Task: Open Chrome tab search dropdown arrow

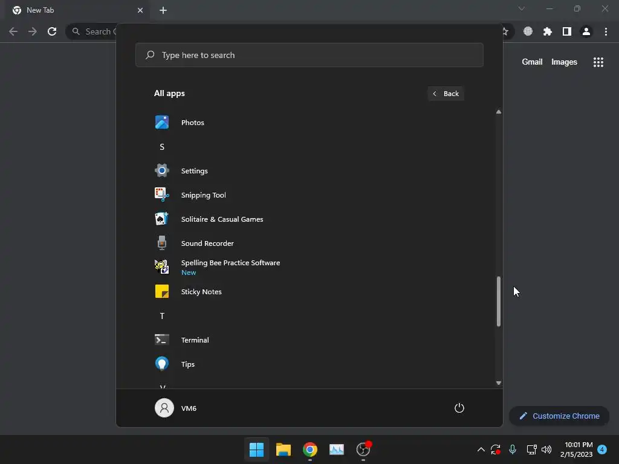Action: tap(522, 8)
